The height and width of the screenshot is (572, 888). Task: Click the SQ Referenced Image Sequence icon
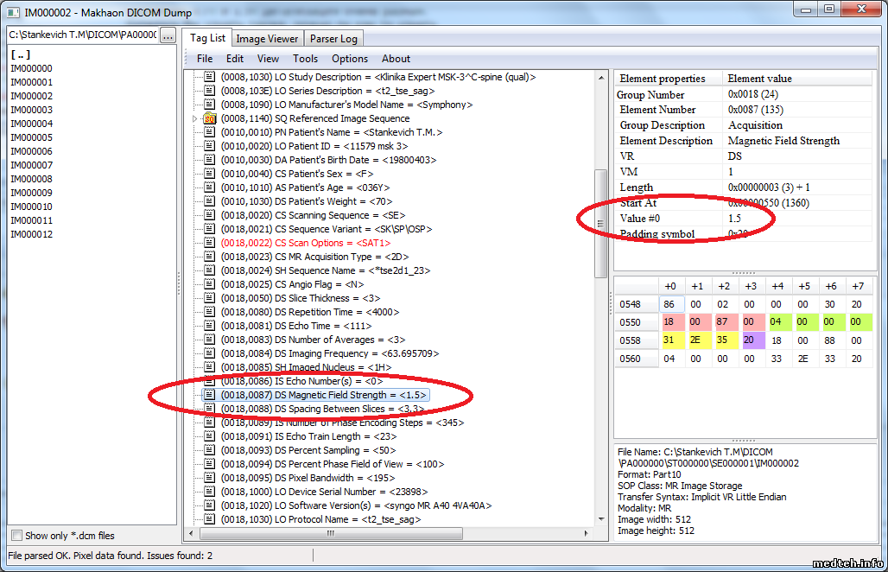(x=209, y=118)
